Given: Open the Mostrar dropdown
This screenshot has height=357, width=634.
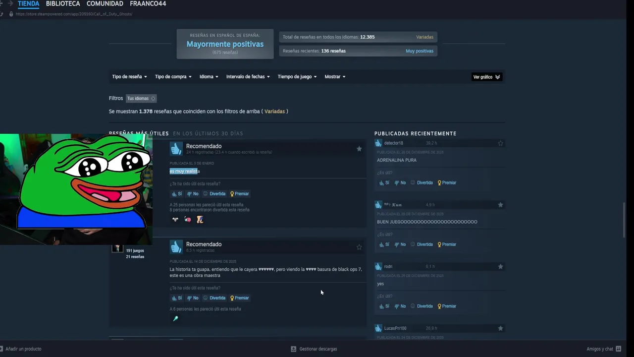Looking at the screenshot, I should click(335, 77).
